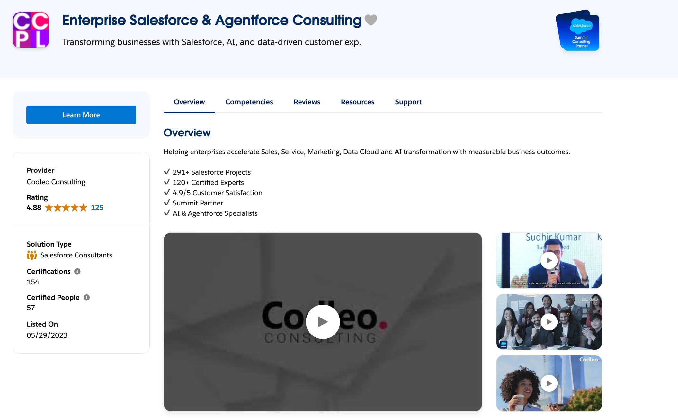Click the Salesforce Consultants people icon

click(x=32, y=255)
